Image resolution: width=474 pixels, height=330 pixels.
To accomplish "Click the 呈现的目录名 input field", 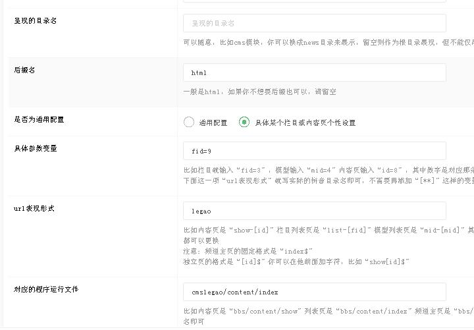I will click(x=314, y=23).
